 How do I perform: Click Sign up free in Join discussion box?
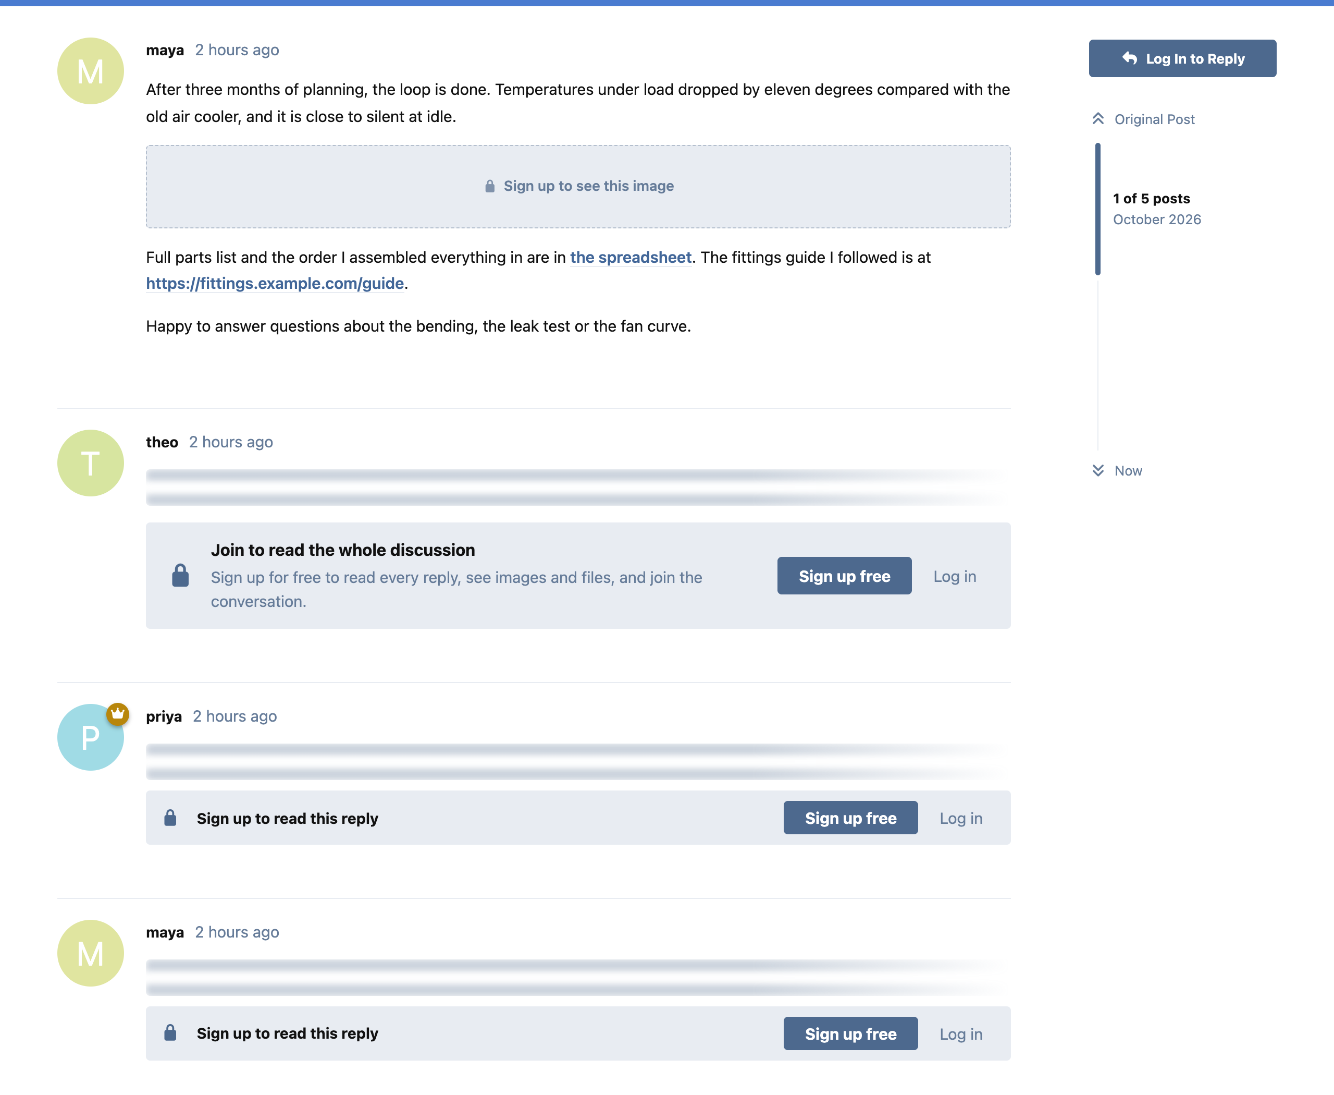pyautogui.click(x=844, y=576)
